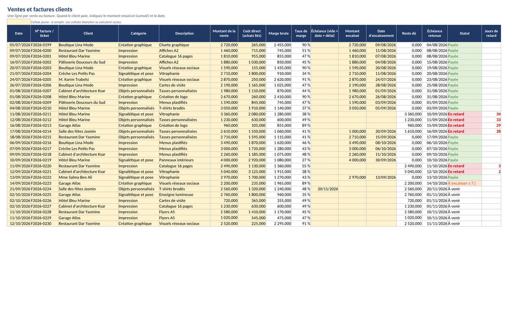This screenshot has width=508, height=317.
Task: Select the collected amount 1 000,000
Action: tap(352, 131)
